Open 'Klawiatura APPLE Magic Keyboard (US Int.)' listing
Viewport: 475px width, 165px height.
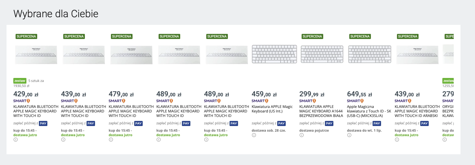coord(272,109)
